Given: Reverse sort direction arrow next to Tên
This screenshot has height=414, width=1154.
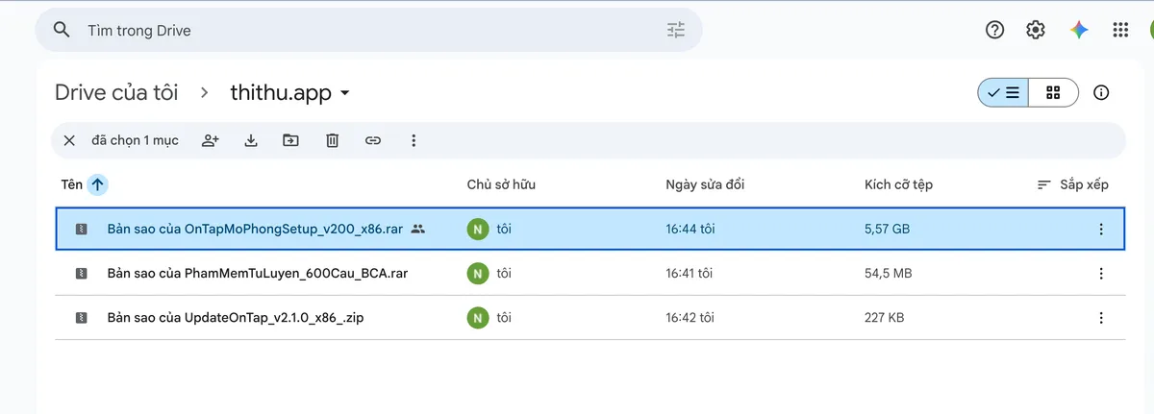Looking at the screenshot, I should click(x=97, y=184).
